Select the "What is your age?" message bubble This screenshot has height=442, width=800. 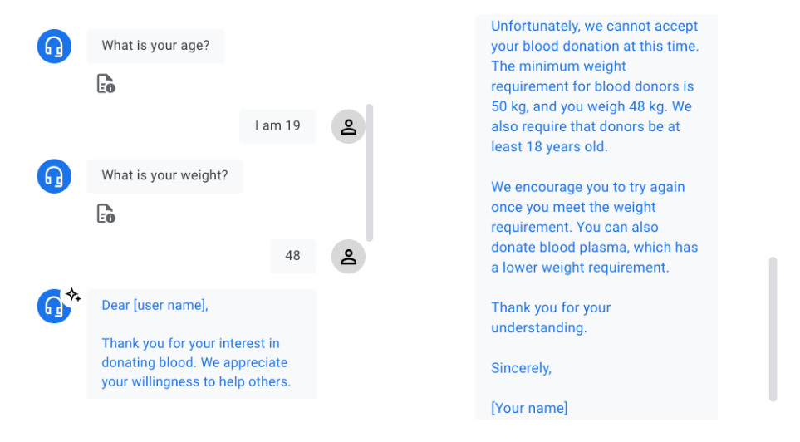click(x=155, y=46)
